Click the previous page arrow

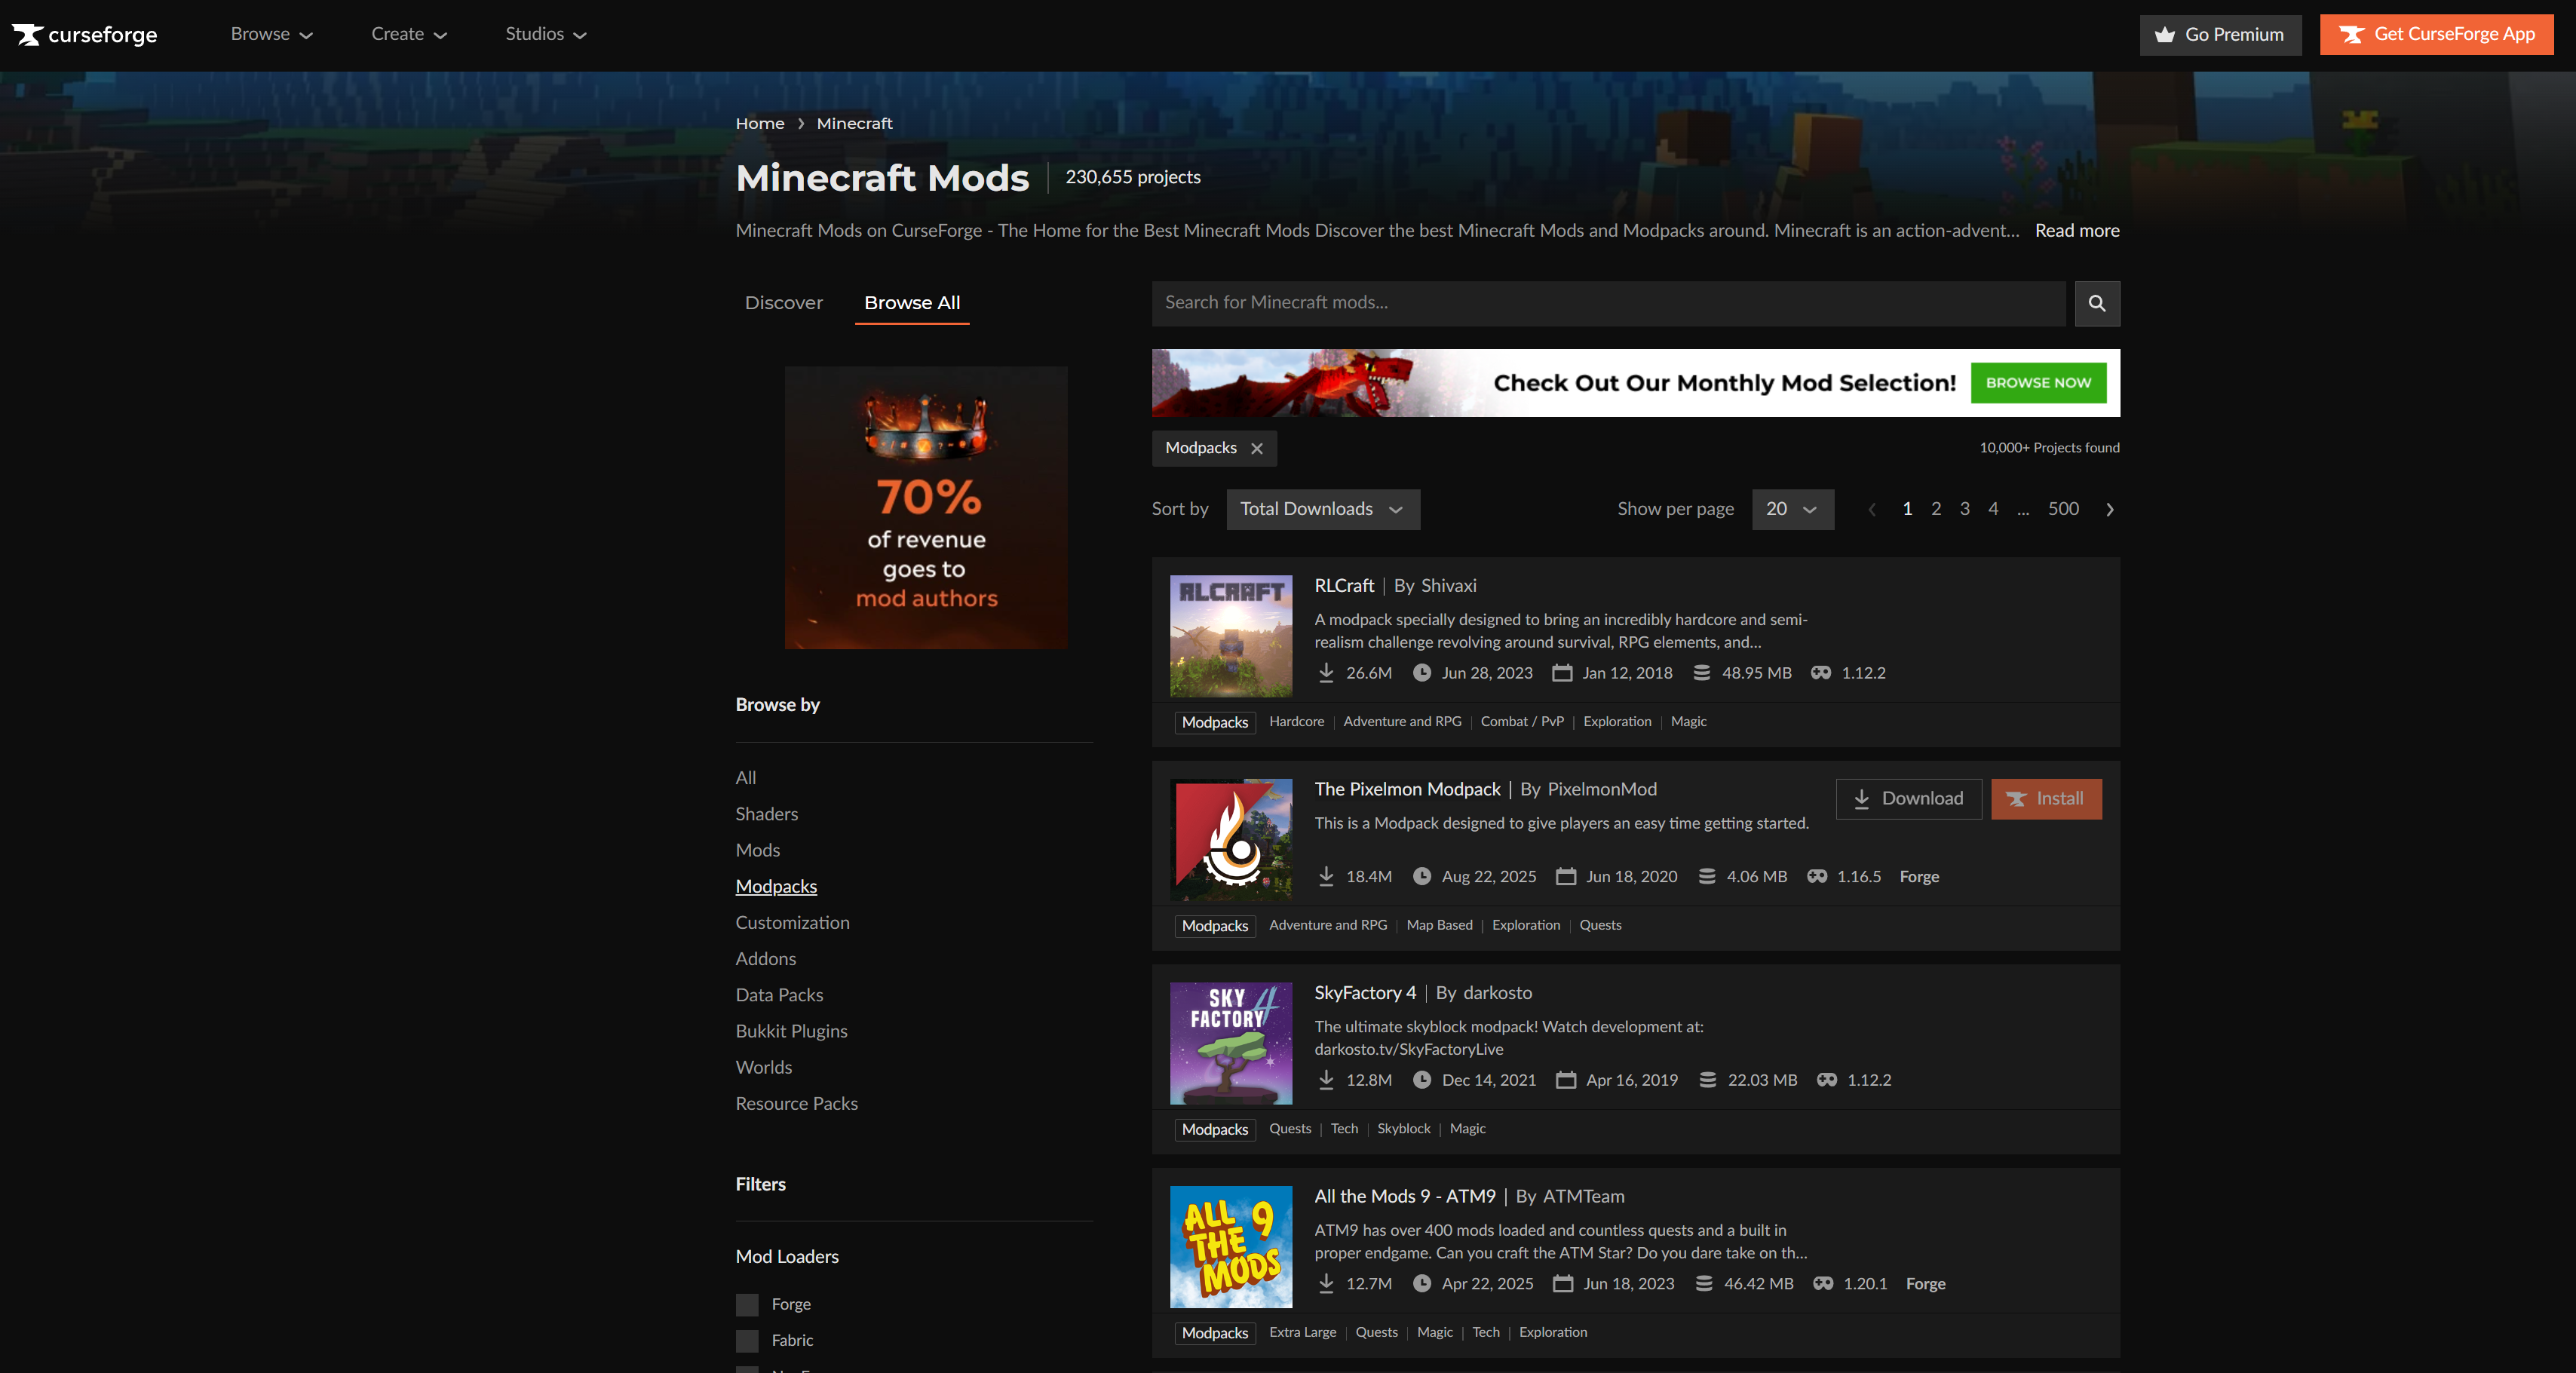pyautogui.click(x=1872, y=509)
